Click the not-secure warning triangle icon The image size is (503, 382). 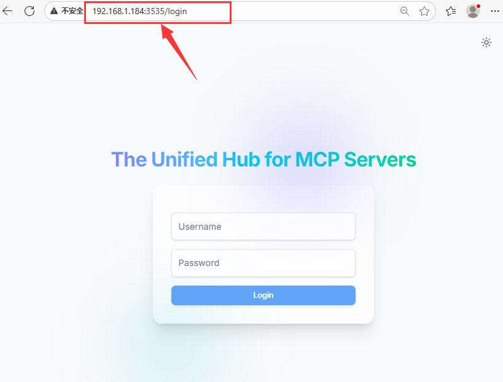54,11
